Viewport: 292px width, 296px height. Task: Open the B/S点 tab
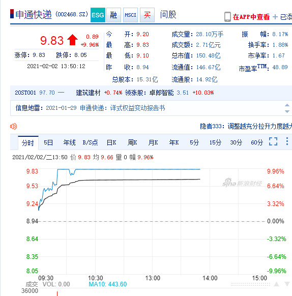(90, 142)
